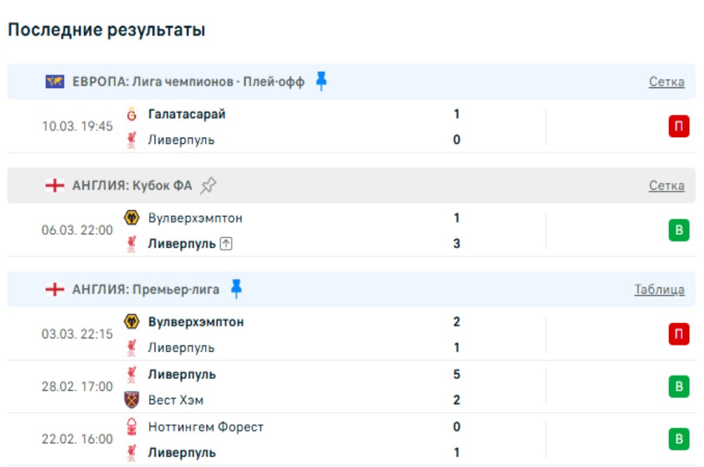Click the Nottingham Forest team crest
This screenshot has height=467, width=704.
(131, 426)
